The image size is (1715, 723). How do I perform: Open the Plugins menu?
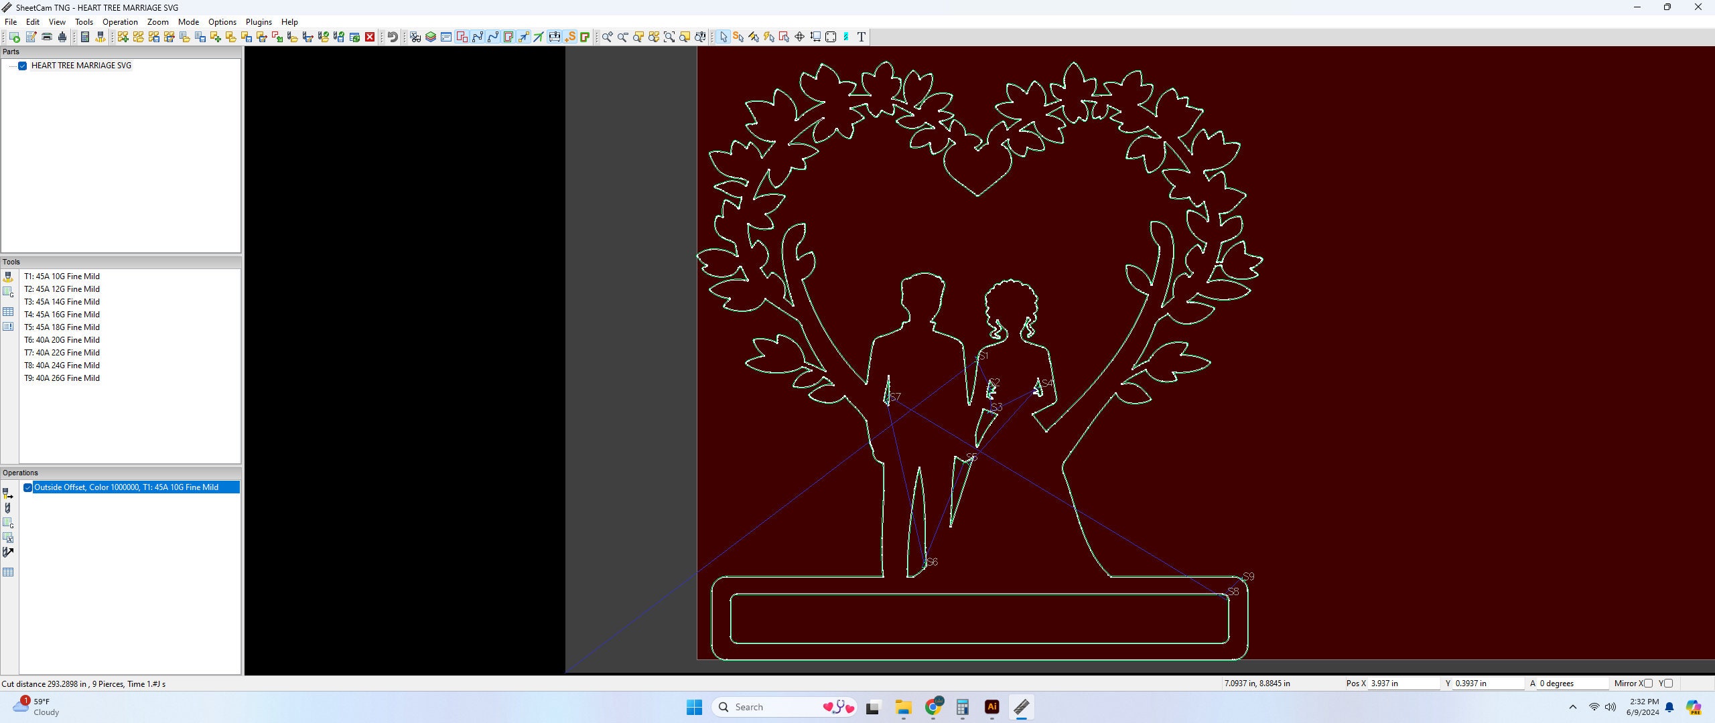pos(259,21)
